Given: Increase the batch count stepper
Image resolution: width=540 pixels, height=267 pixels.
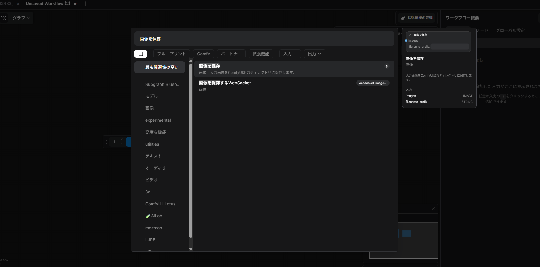Looking at the screenshot, I should [x=122, y=140].
